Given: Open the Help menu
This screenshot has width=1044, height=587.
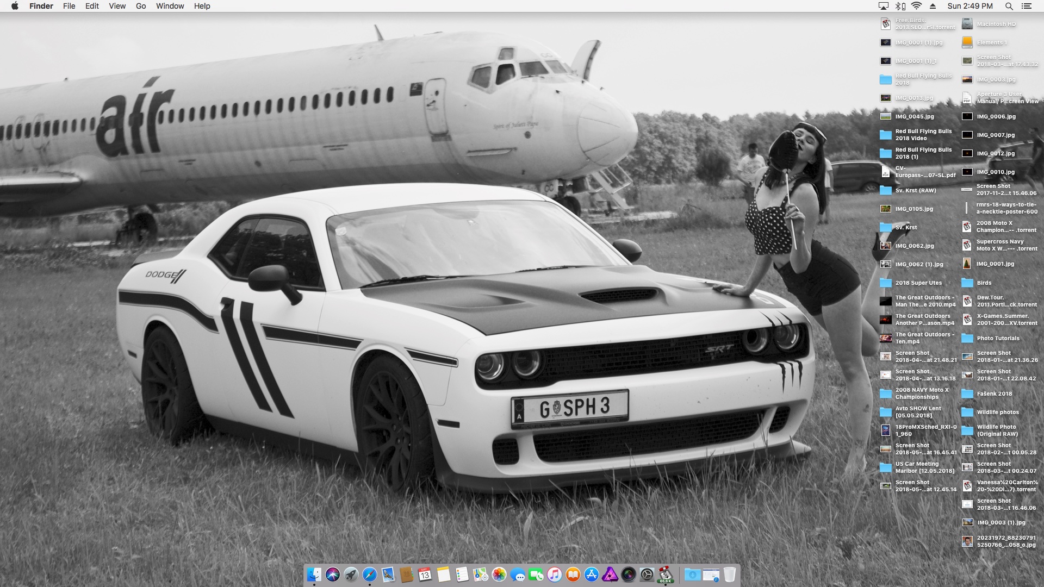Looking at the screenshot, I should pos(202,6).
